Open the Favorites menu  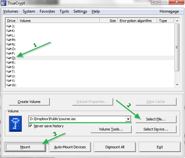(x=47, y=11)
